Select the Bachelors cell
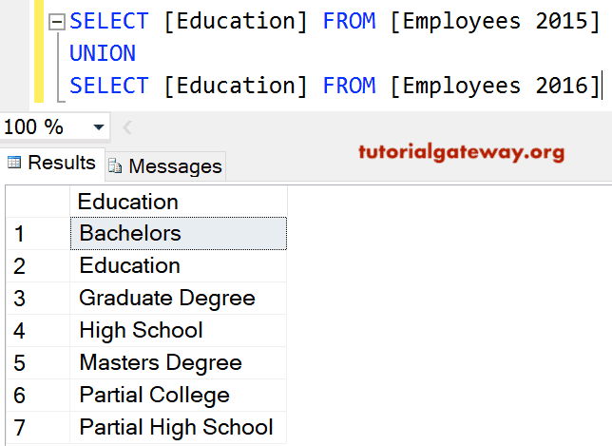The image size is (612, 446). [x=179, y=234]
